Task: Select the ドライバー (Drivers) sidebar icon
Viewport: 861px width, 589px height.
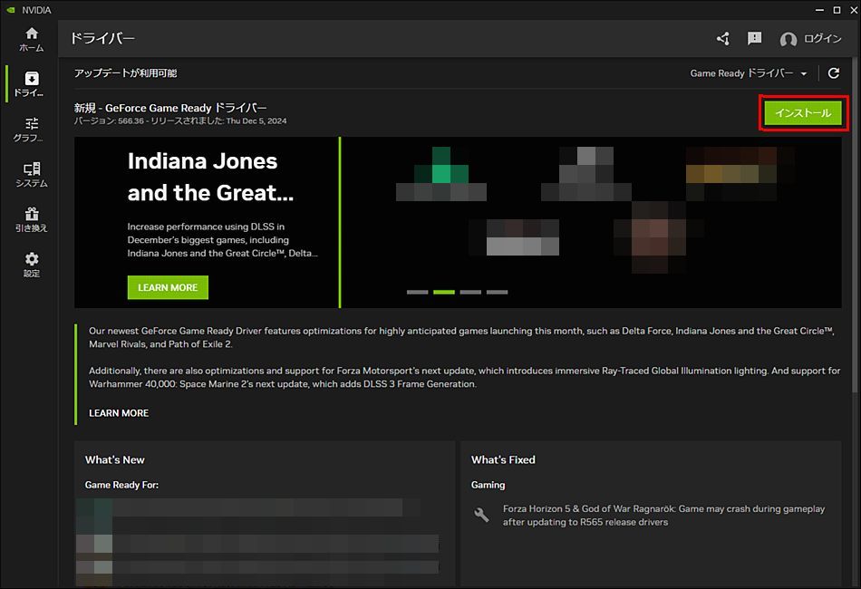Action: click(31, 84)
